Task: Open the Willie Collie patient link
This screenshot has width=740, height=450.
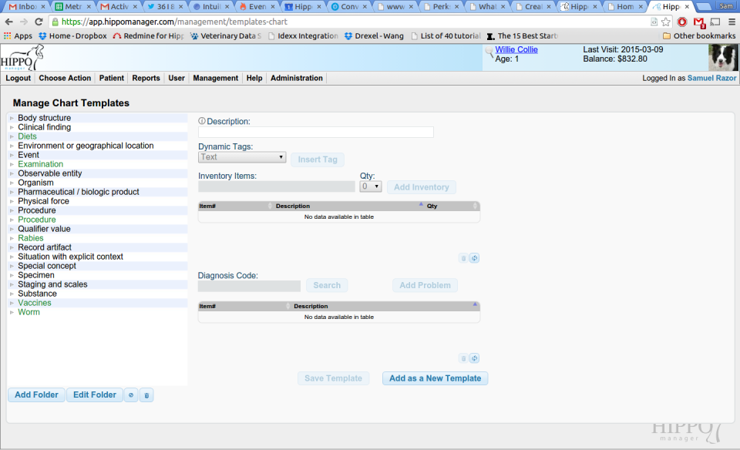Action: point(516,49)
